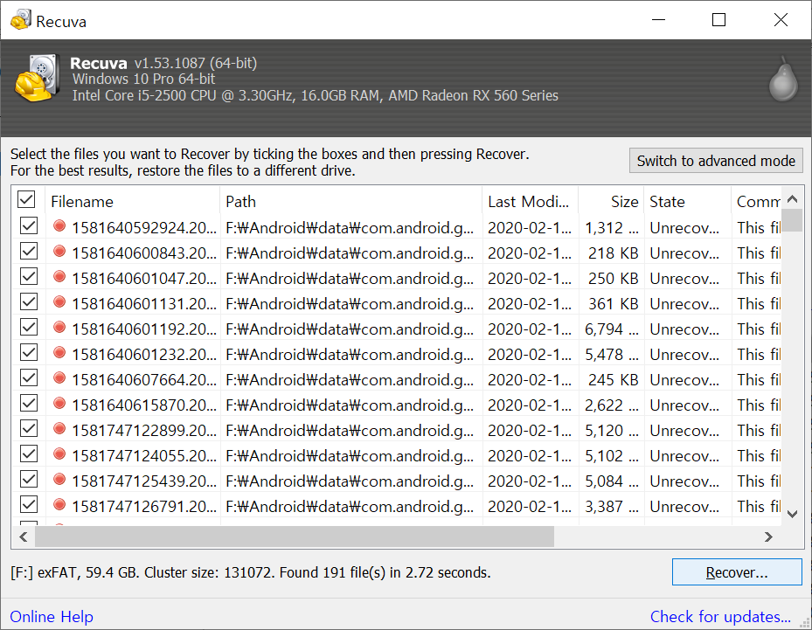Click the Recover button
Viewport: 812px width, 630px height.
[737, 572]
